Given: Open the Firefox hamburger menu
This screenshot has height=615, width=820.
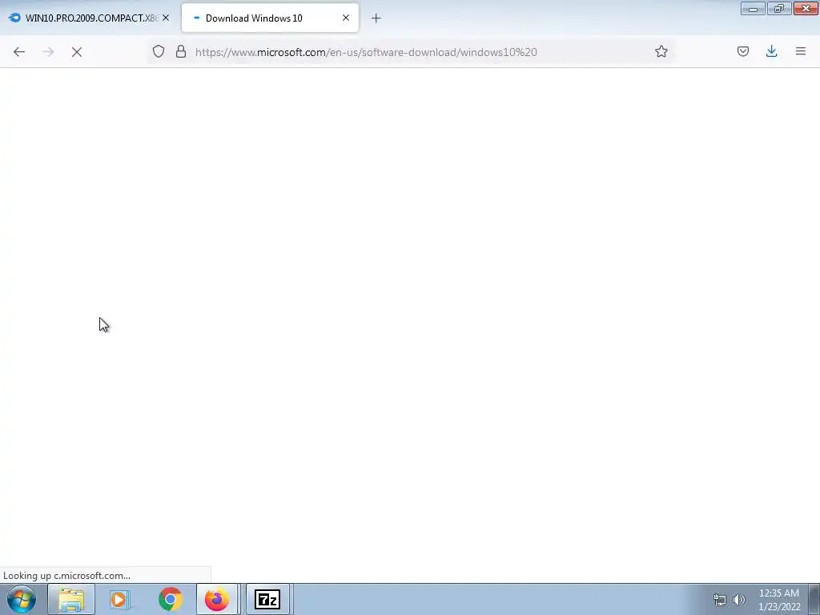Looking at the screenshot, I should [x=800, y=51].
